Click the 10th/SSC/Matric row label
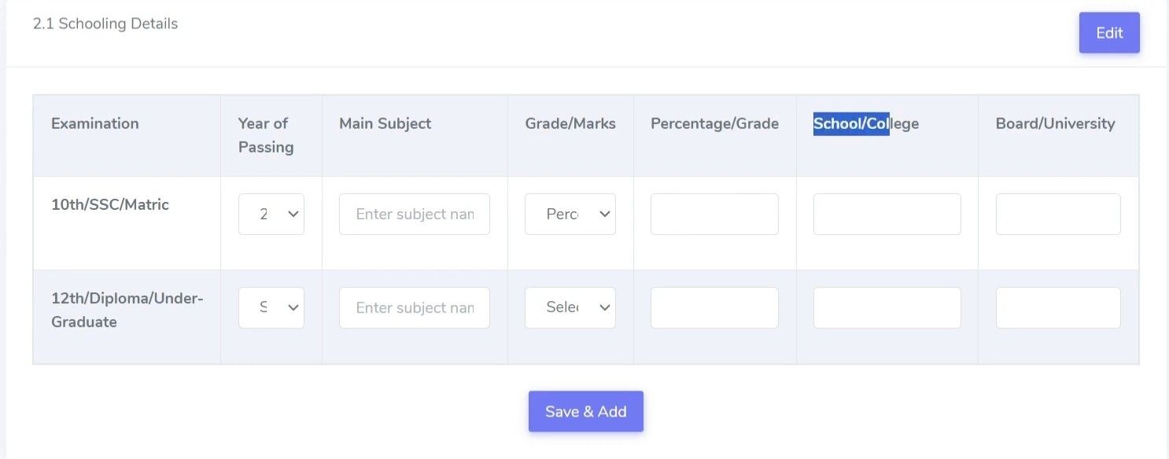The image size is (1169, 459). pyautogui.click(x=110, y=204)
